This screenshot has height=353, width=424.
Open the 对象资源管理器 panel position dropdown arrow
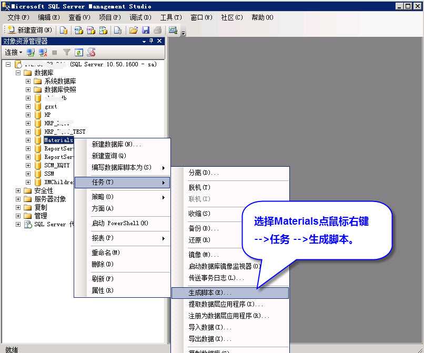[x=144, y=42]
